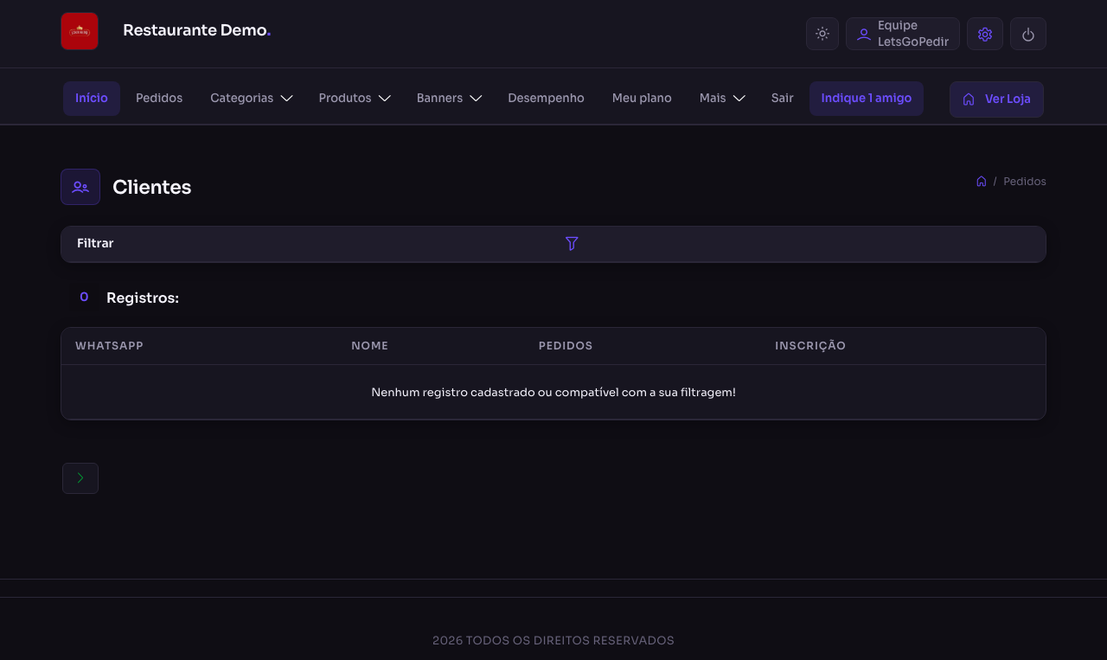Click the Indique 1 amigo button
The height and width of the screenshot is (660, 1107).
point(867,99)
